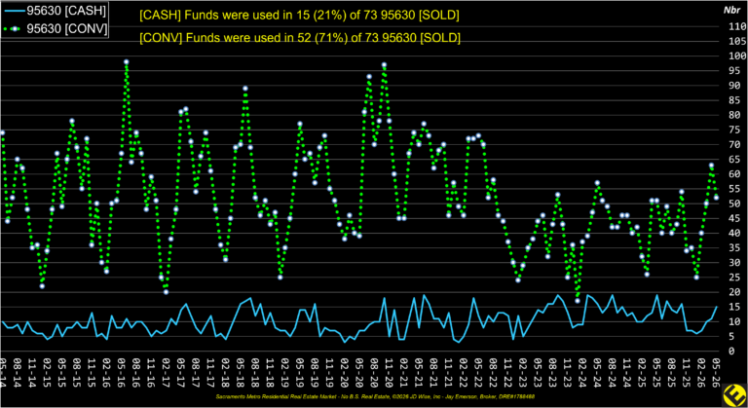Click the 50 y-axis label
The height and width of the screenshot is (408, 748).
pos(734,204)
